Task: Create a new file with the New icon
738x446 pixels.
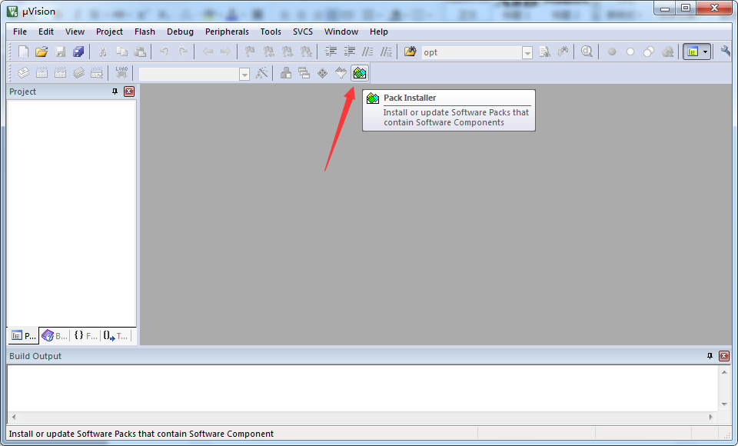Action: [23, 52]
